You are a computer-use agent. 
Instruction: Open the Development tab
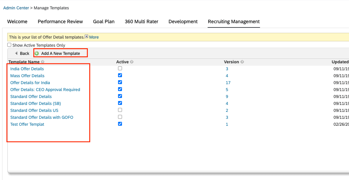pos(183,21)
